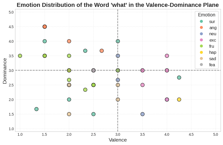Select the blue point at valence 3.5, dominance 1.5
The width and height of the screenshot is (223, 145).
point(142,114)
